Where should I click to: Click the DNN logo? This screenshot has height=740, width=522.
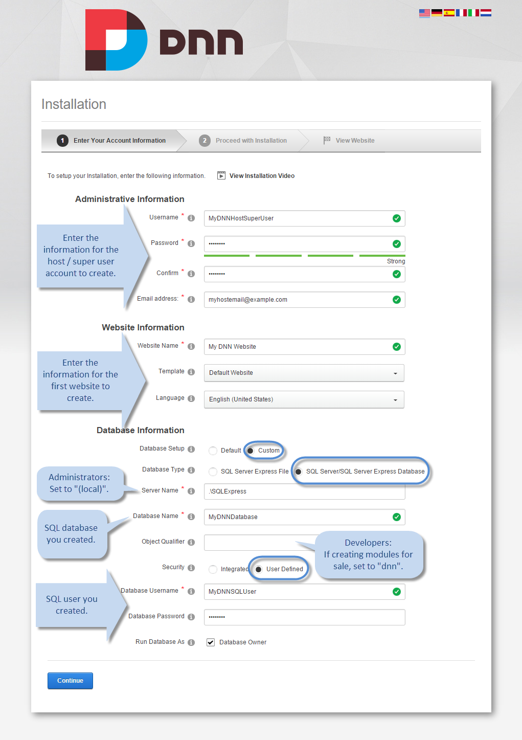(x=164, y=40)
